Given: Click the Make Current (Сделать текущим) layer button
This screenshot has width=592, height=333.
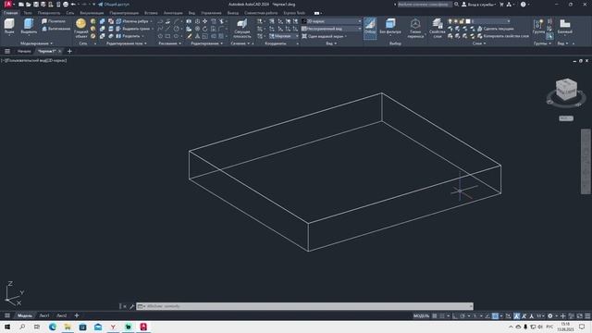Looking at the screenshot, I should (x=495, y=29).
